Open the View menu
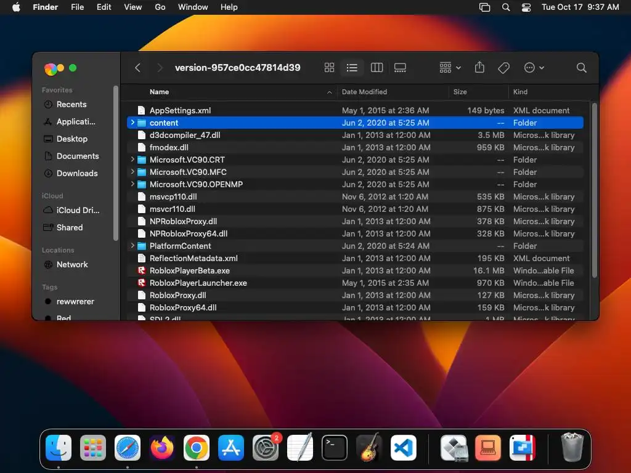 (x=133, y=7)
